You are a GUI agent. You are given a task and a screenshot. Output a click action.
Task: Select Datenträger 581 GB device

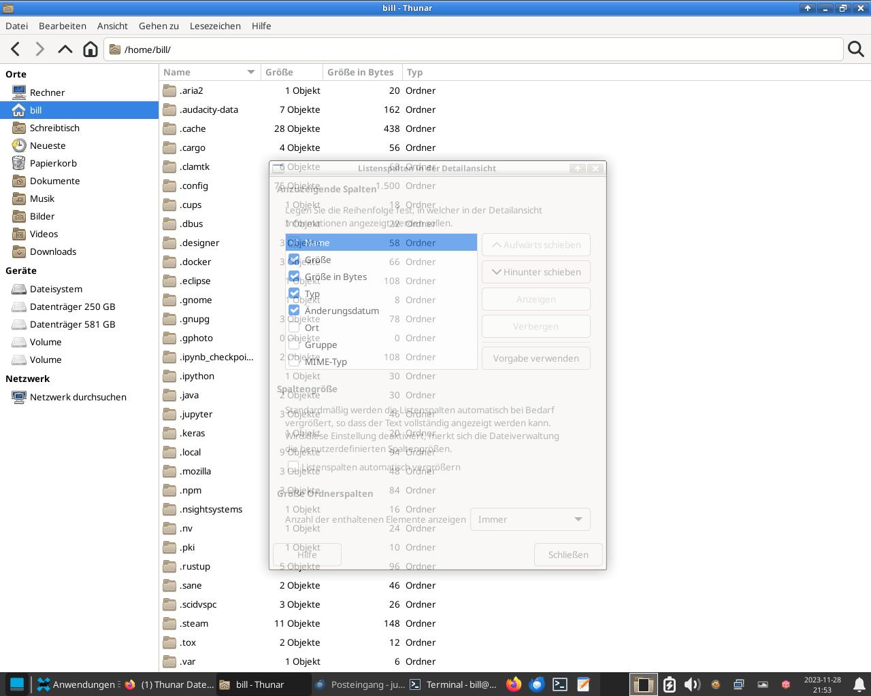tap(79, 324)
